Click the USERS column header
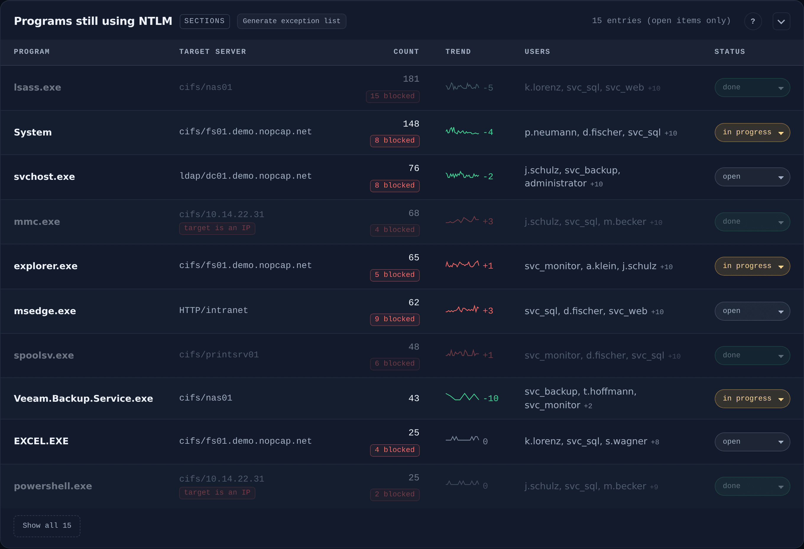This screenshot has height=549, width=804. click(x=537, y=51)
